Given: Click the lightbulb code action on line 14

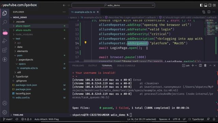Looking at the screenshot, I should pyautogui.click(x=85, y=42).
